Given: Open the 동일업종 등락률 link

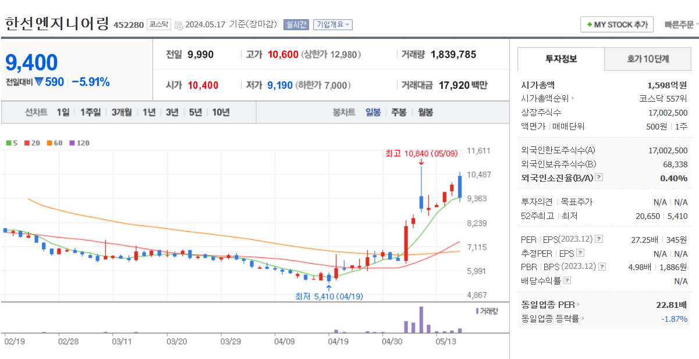Looking at the screenshot, I should tap(553, 318).
